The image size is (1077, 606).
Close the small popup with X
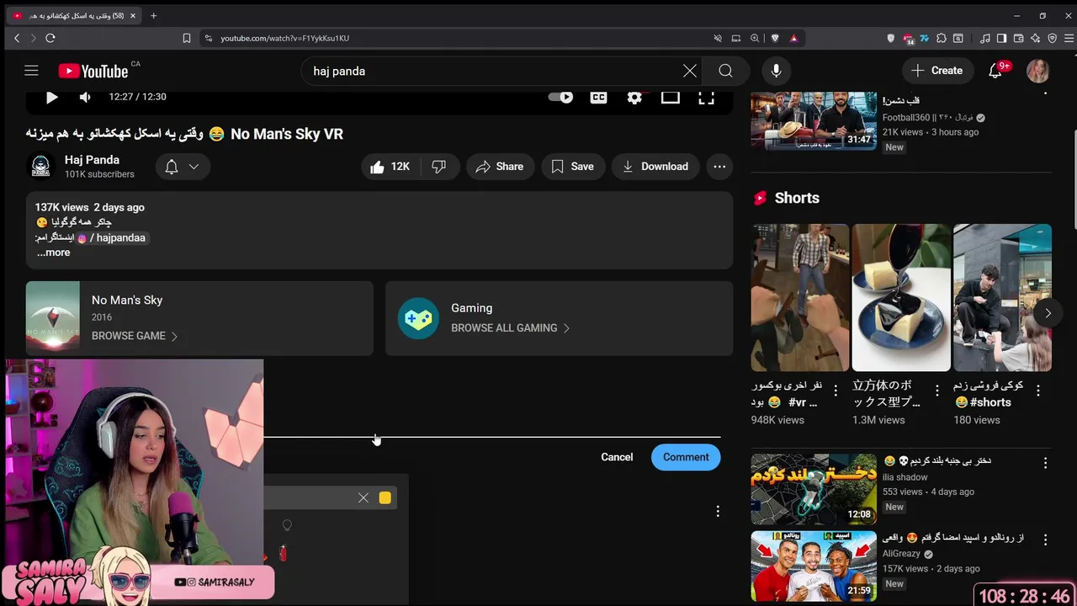click(363, 497)
